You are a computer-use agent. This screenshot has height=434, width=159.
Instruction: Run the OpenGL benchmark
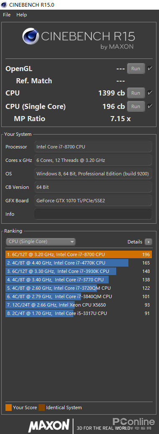136,69
